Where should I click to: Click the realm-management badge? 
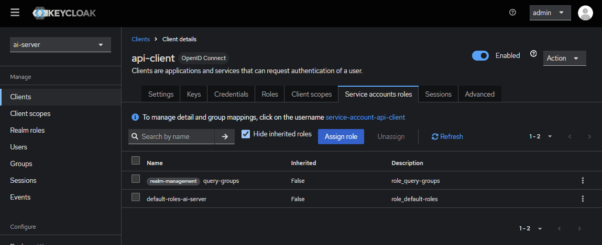(x=173, y=181)
